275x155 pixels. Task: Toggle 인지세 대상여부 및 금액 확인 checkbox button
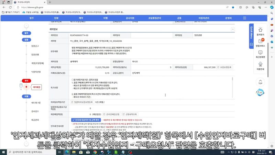coord(86,120)
